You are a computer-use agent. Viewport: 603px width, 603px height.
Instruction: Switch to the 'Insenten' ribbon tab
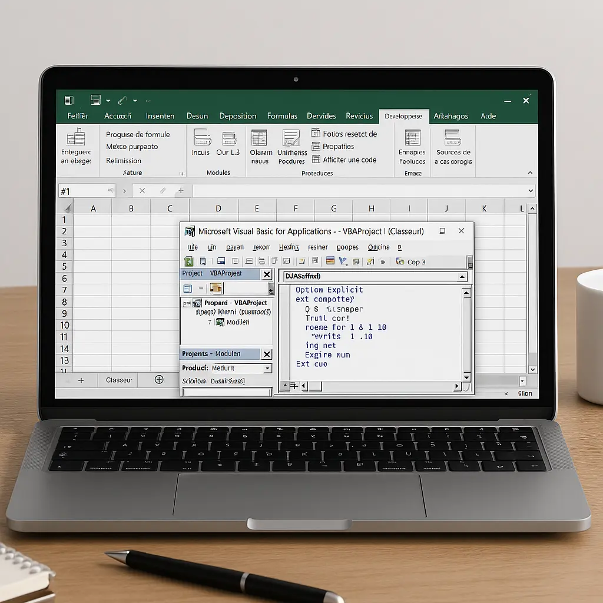[x=160, y=116]
